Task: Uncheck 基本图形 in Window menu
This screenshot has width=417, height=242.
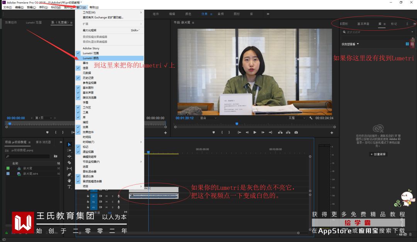Action: (x=109, y=88)
